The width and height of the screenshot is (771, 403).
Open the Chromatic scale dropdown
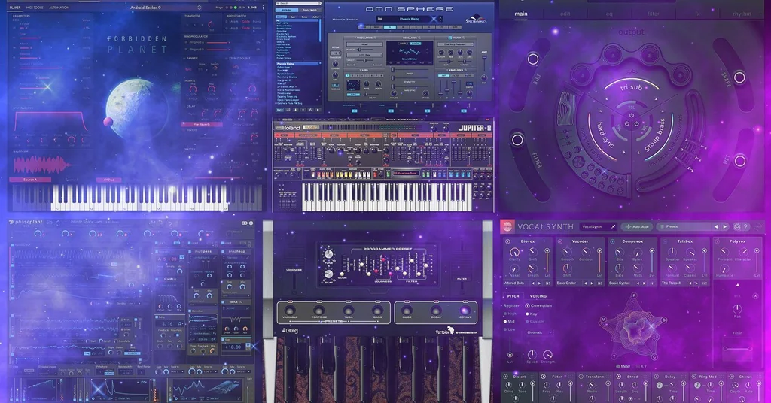pyautogui.click(x=539, y=332)
